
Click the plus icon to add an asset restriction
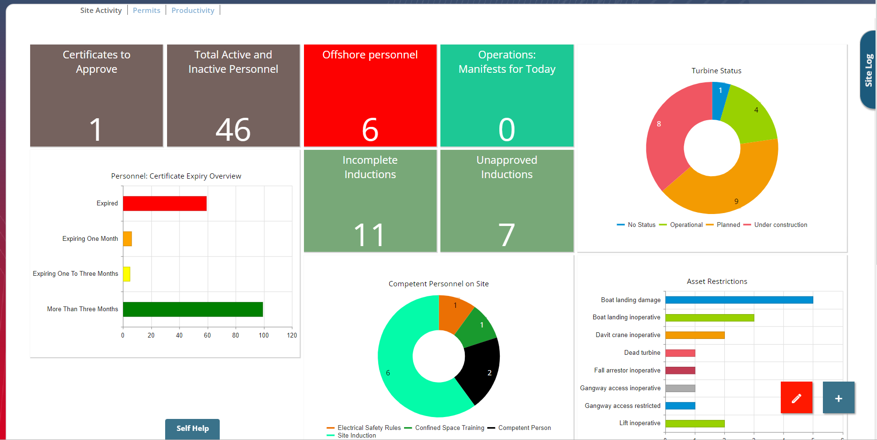(838, 397)
